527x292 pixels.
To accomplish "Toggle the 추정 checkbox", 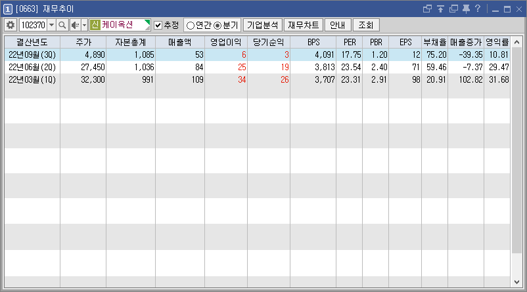I will 158,25.
